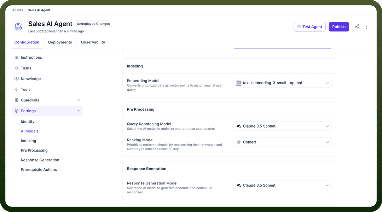Viewport: 382px width, 212px height.
Task: Collapse the Settings section chevron
Action: [78, 111]
